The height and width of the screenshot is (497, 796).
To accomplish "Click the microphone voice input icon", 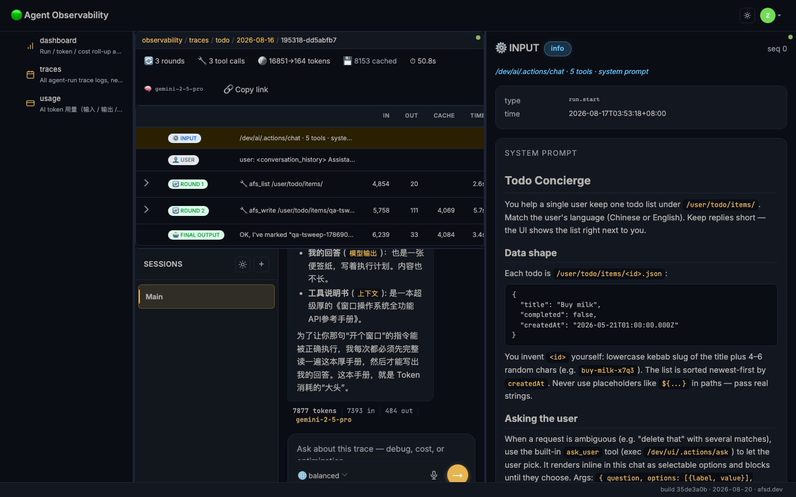I will tap(434, 475).
